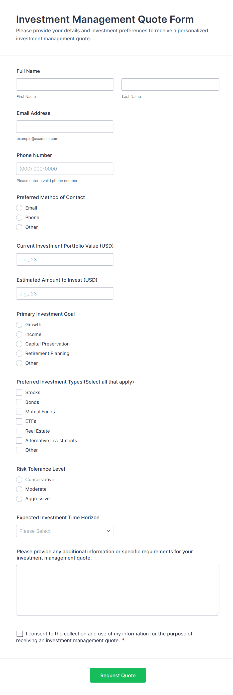Select Growth as primary investment goal

coord(19,324)
